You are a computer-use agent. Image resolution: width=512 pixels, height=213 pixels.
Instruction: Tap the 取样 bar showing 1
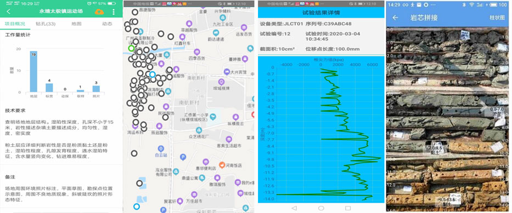point(80,91)
